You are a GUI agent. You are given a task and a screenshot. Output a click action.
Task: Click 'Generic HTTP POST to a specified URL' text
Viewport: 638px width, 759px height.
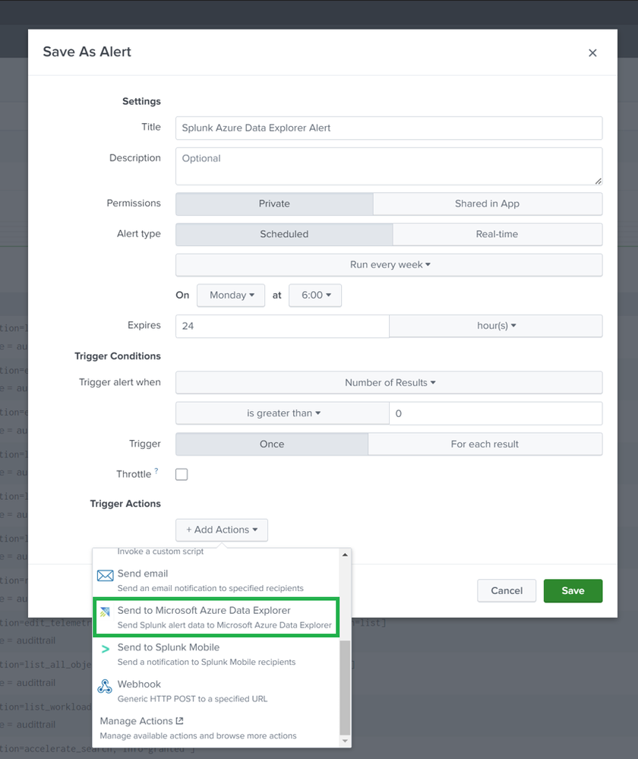point(193,699)
